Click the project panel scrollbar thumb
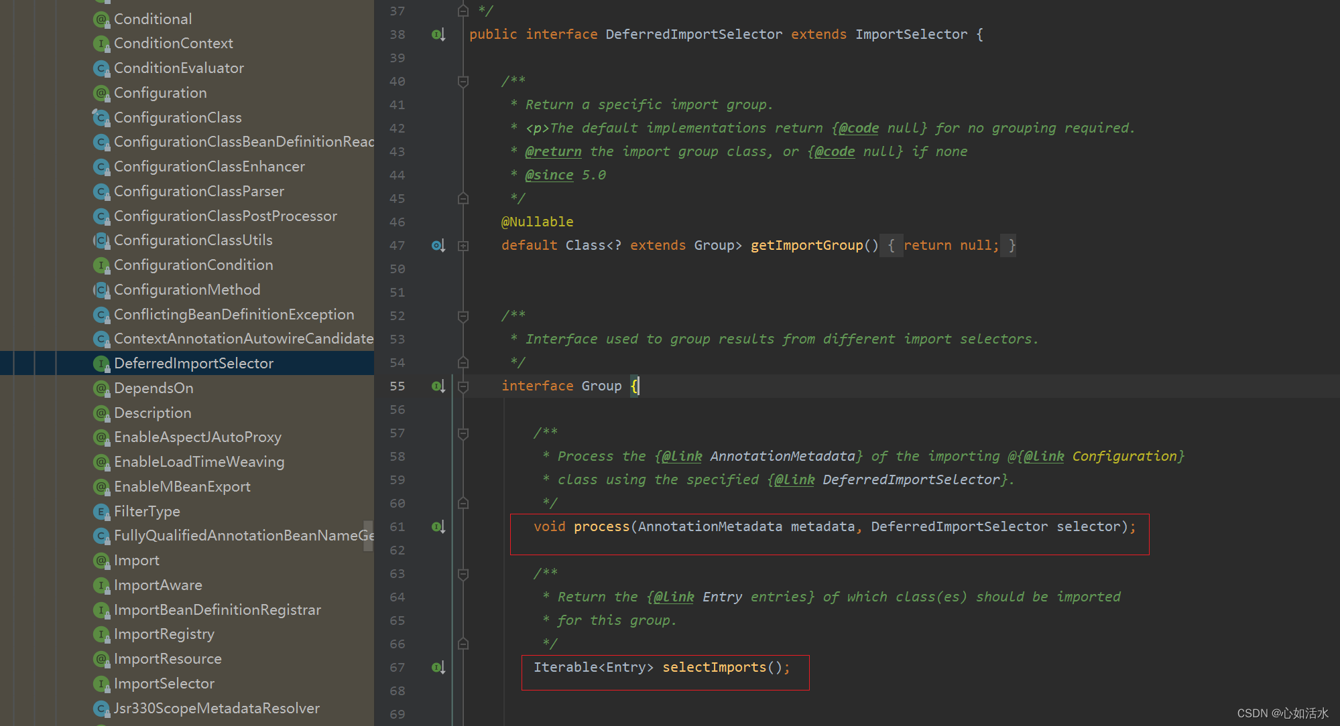The height and width of the screenshot is (726, 1340). tap(368, 536)
